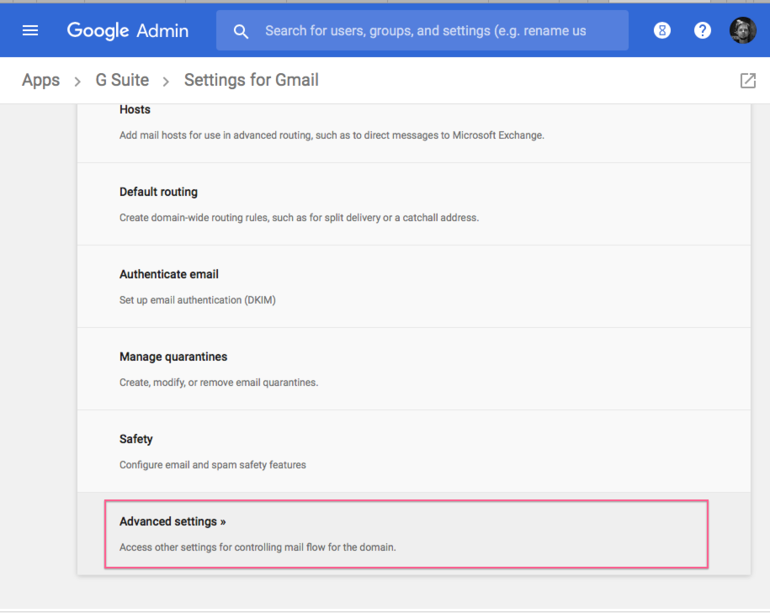
Task: Open the Default routing section
Action: (413, 204)
